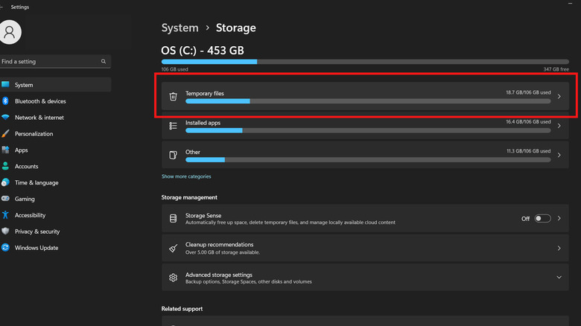Click the Apps icon in sidebar
The image size is (581, 326).
coord(5,150)
